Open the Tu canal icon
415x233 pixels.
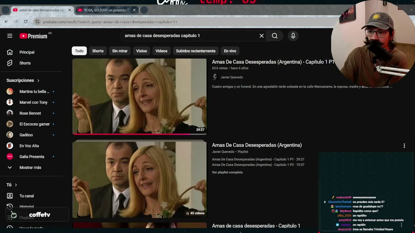[x=10, y=196]
